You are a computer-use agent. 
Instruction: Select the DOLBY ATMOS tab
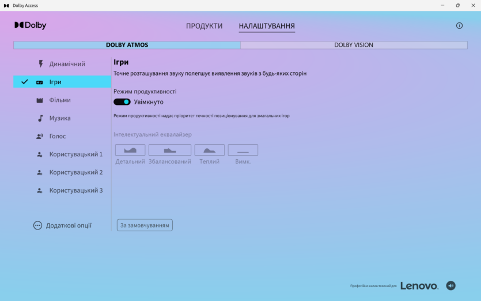[x=127, y=45]
